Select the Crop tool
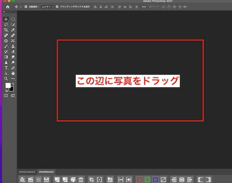 click(6, 30)
